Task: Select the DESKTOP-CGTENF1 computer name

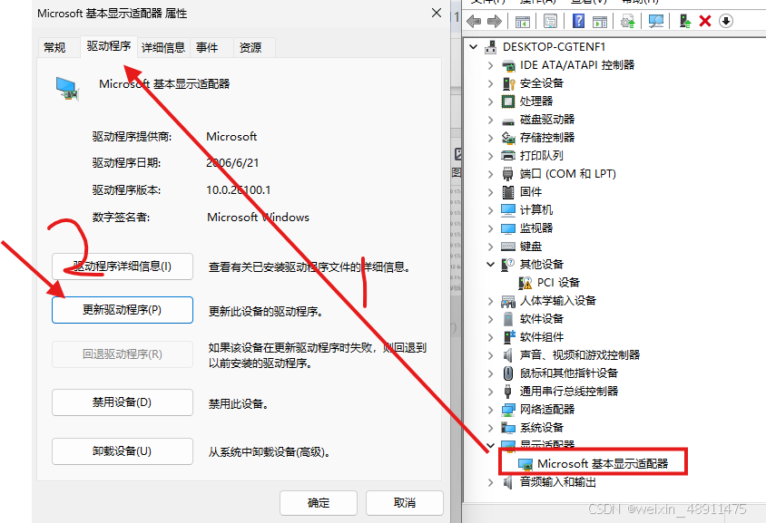Action: [x=554, y=47]
